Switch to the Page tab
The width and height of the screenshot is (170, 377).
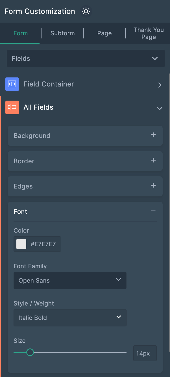104,33
